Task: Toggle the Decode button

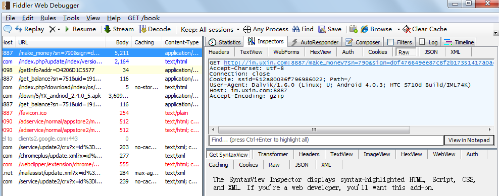Action: coord(155,29)
